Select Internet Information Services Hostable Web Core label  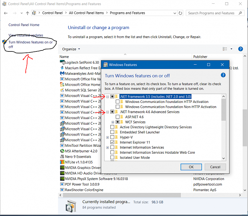[157, 152]
